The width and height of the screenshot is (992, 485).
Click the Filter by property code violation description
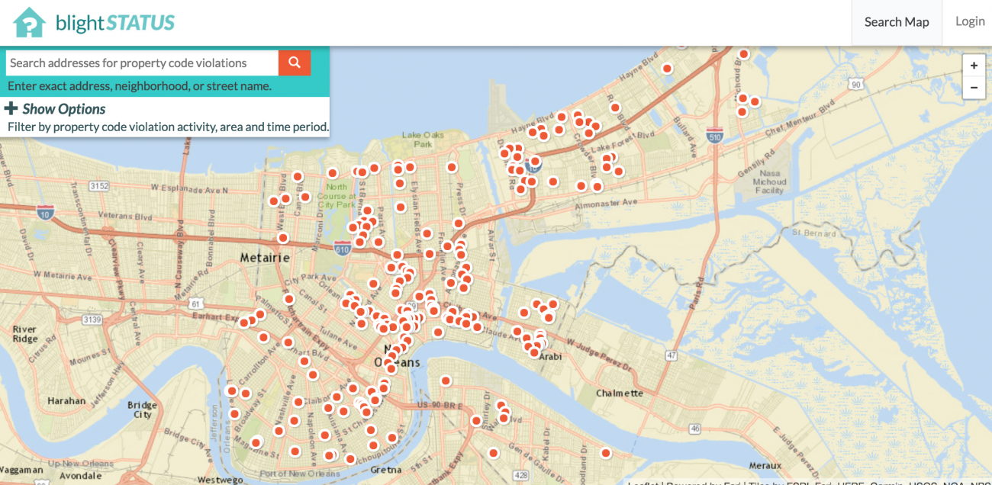pyautogui.click(x=168, y=127)
